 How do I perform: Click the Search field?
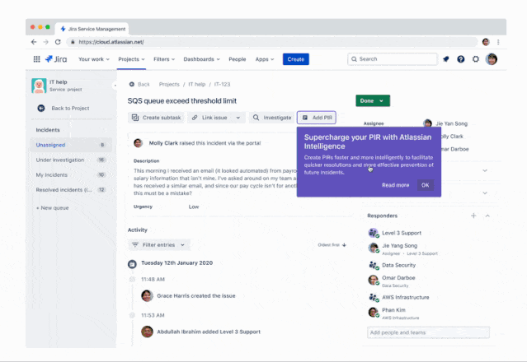coord(393,59)
